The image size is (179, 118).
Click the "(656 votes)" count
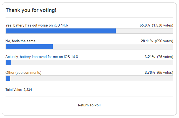pos(164,41)
